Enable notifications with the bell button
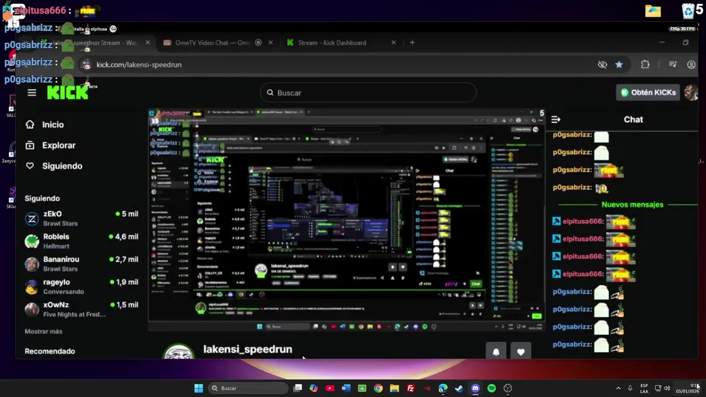Screen dimensions: 706x397 tap(496, 352)
